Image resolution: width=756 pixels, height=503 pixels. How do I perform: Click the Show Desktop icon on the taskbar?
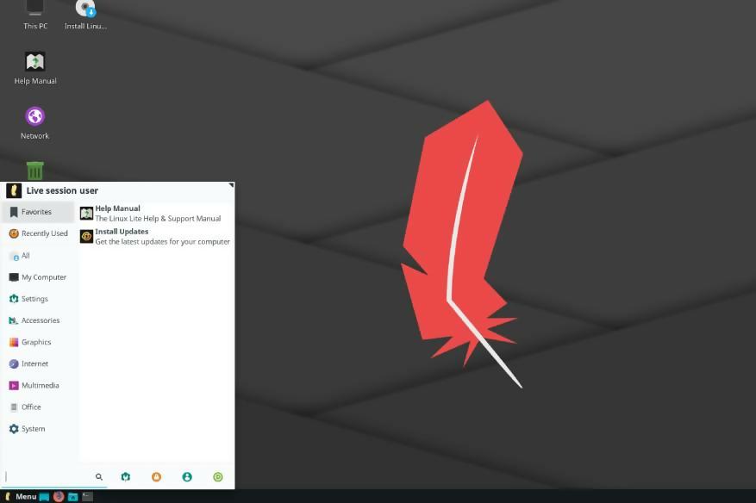[x=44, y=497]
